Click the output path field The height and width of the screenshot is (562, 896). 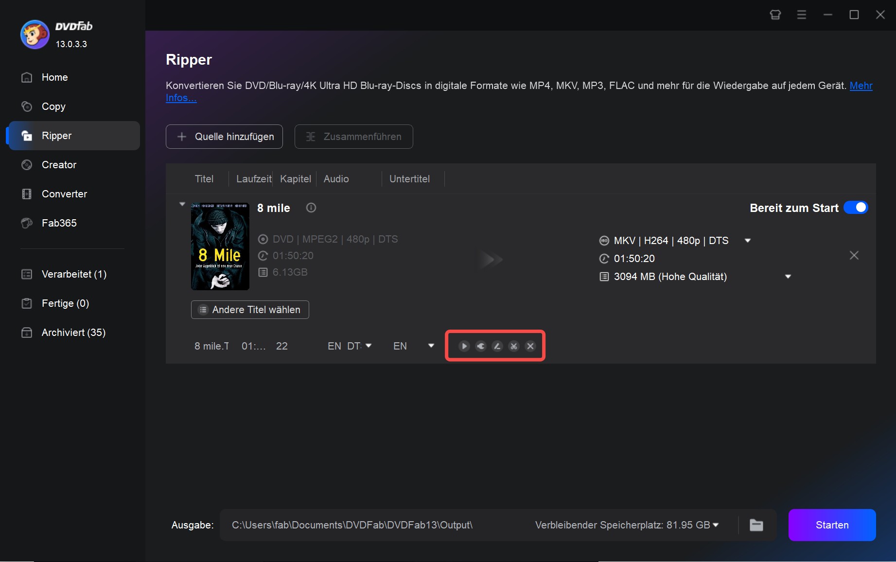point(352,525)
